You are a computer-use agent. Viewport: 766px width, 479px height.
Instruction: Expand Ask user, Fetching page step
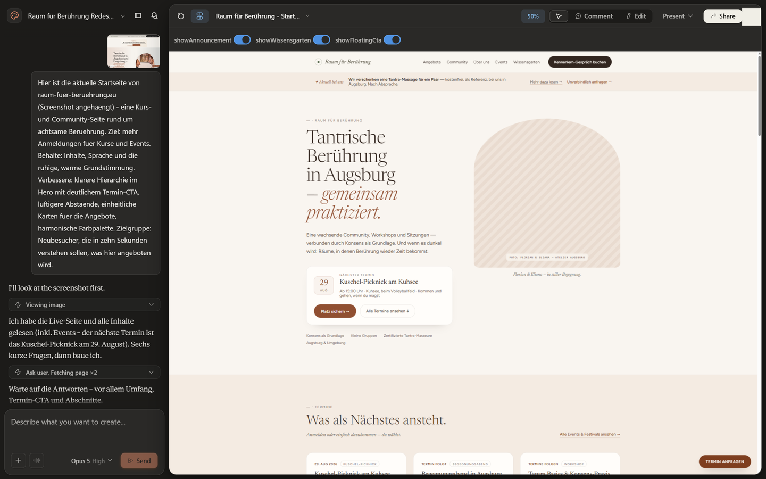(x=84, y=373)
